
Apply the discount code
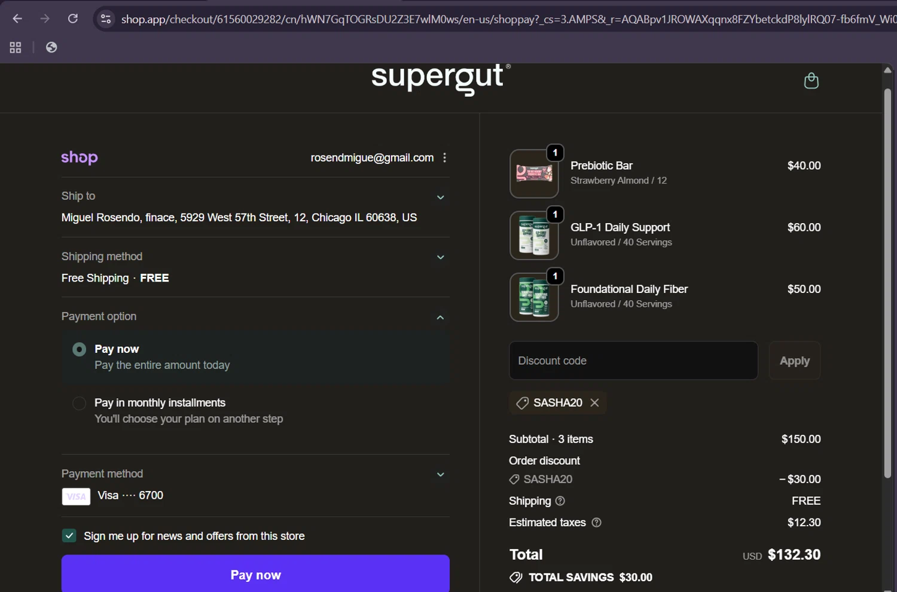[x=794, y=361]
